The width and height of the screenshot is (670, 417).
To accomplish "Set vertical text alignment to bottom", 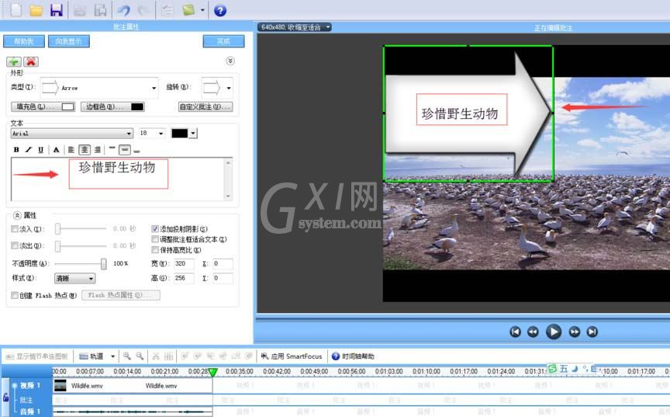I will pyautogui.click(x=136, y=151).
